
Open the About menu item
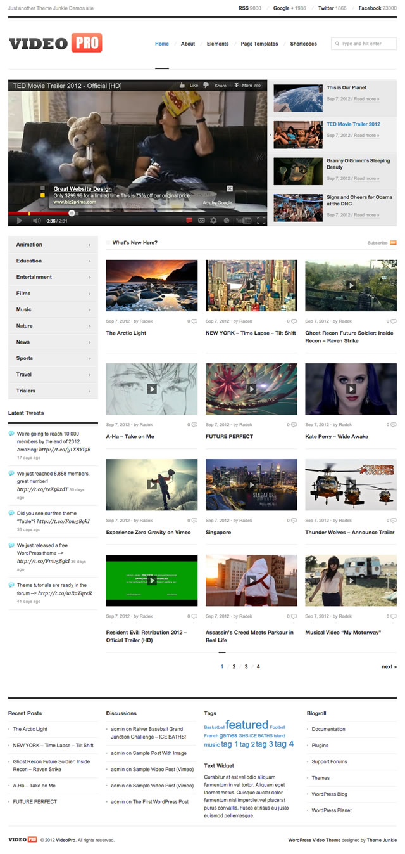pos(188,44)
